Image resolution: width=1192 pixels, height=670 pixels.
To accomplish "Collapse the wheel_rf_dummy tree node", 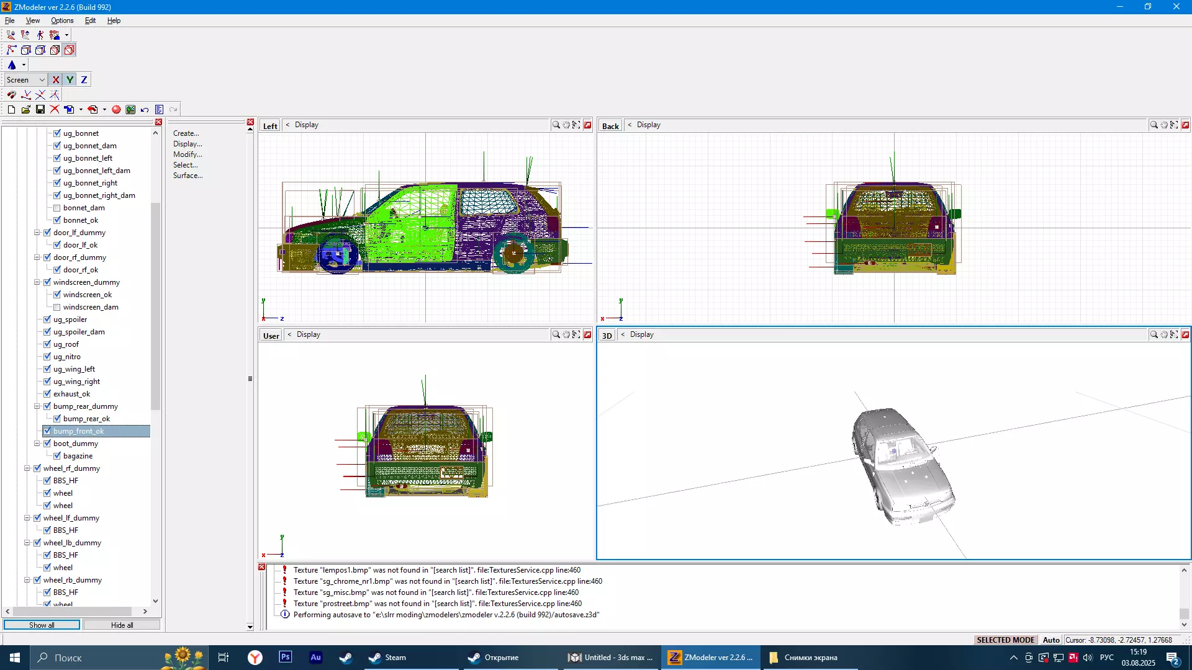I will pos(27,468).
